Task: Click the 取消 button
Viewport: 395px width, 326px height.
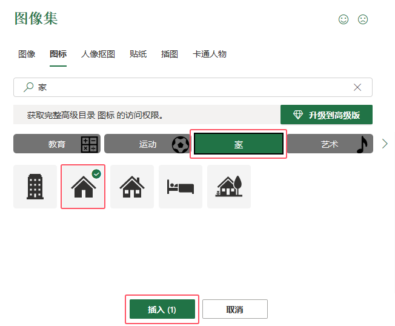Action: pyautogui.click(x=235, y=309)
